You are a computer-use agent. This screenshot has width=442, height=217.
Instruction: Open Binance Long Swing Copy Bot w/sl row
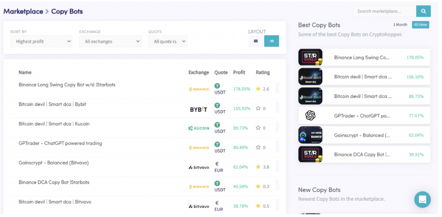(145, 89)
